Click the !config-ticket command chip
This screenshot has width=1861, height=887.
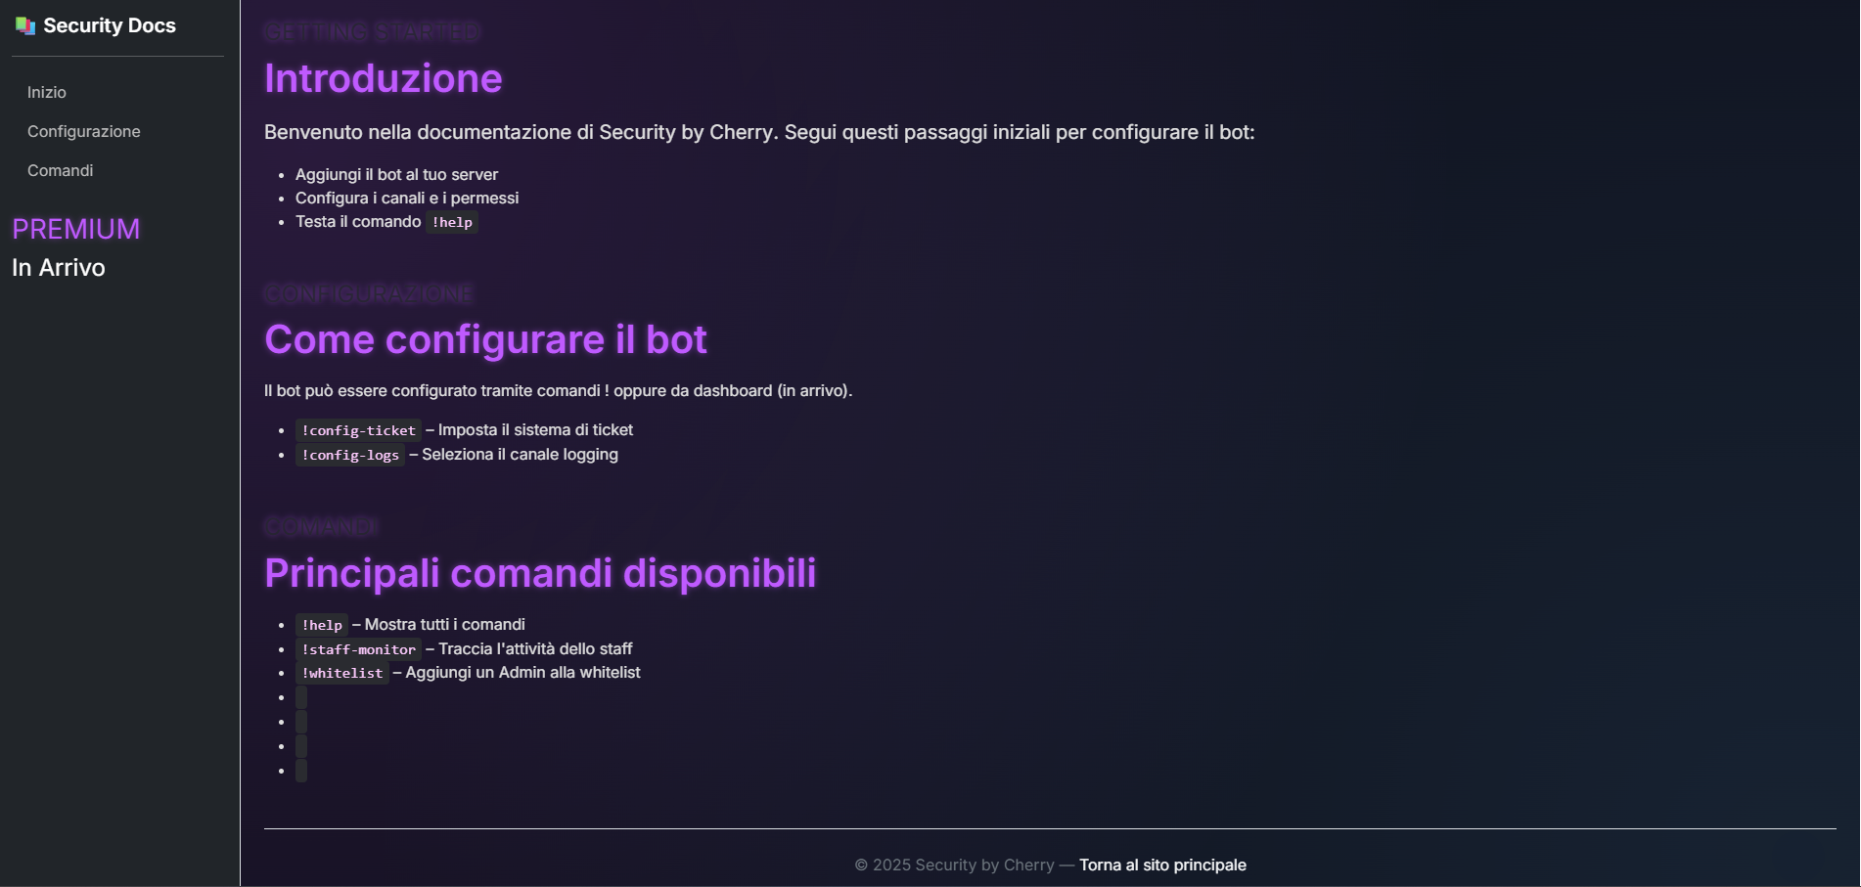click(358, 430)
